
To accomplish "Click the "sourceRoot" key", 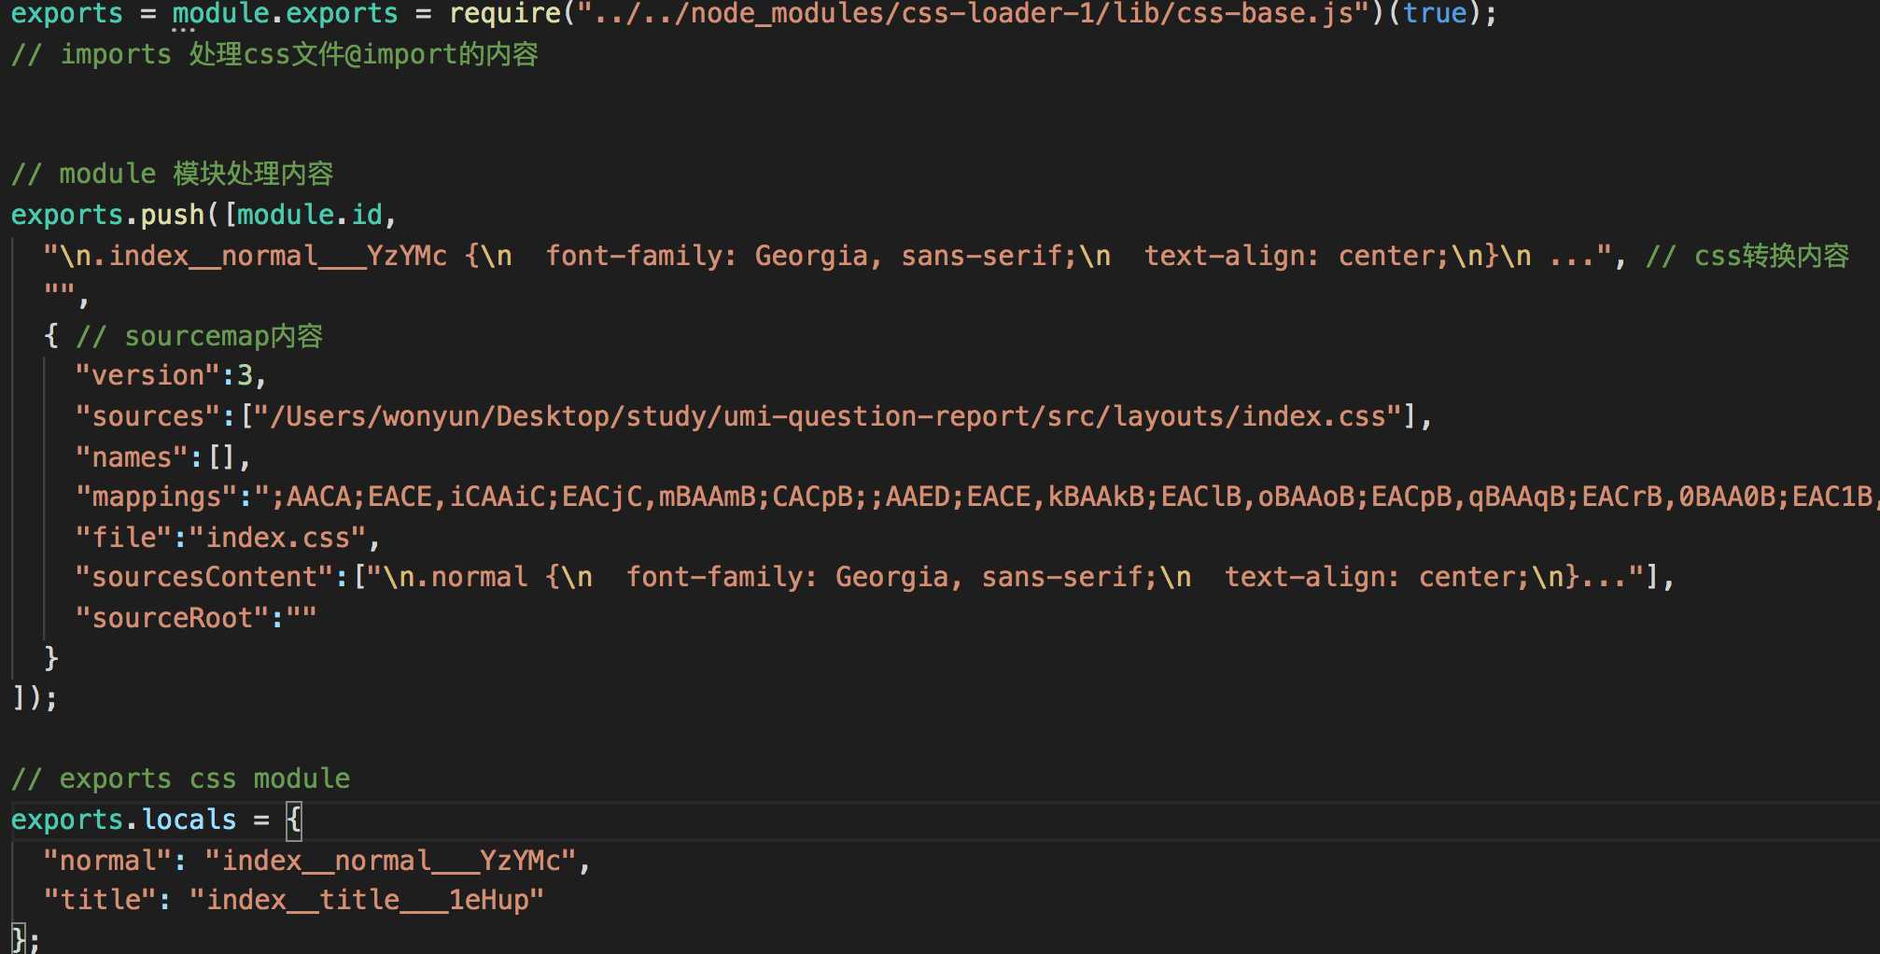I will click(x=172, y=618).
